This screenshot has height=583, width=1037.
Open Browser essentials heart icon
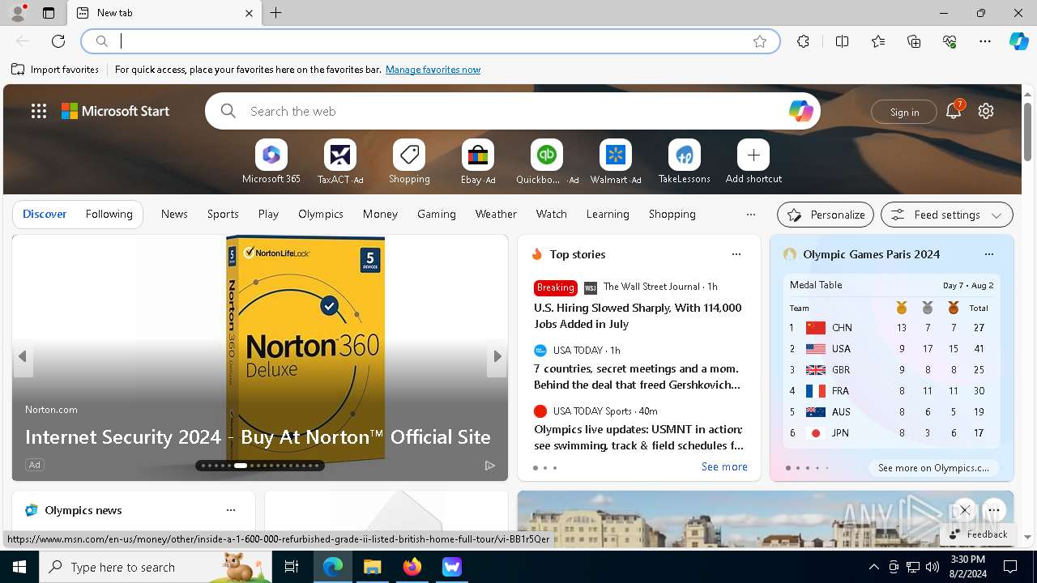pos(950,41)
